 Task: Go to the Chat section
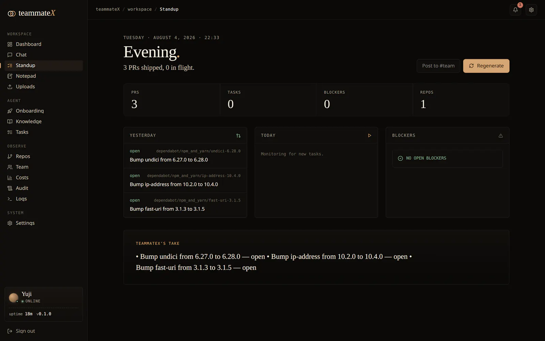44,55
